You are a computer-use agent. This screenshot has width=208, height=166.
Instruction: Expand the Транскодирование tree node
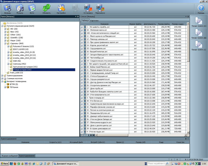(x=2, y=76)
